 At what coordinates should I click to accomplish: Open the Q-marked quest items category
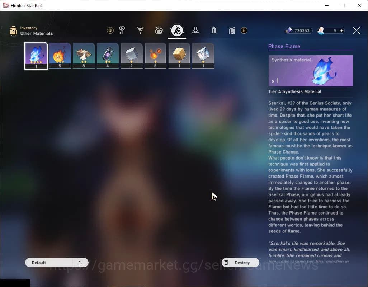click(x=110, y=30)
